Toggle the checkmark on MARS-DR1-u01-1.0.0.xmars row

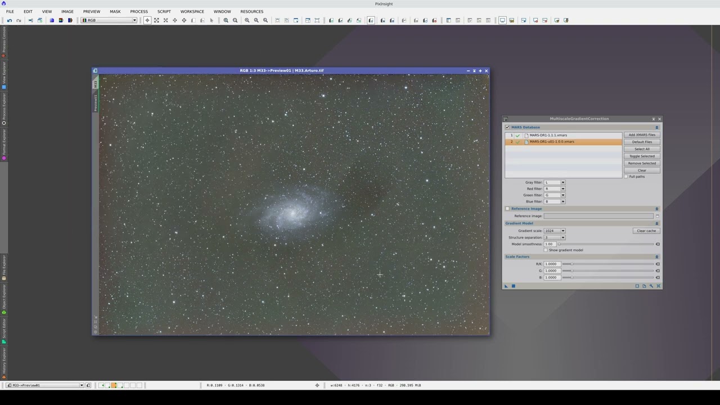coord(518,142)
